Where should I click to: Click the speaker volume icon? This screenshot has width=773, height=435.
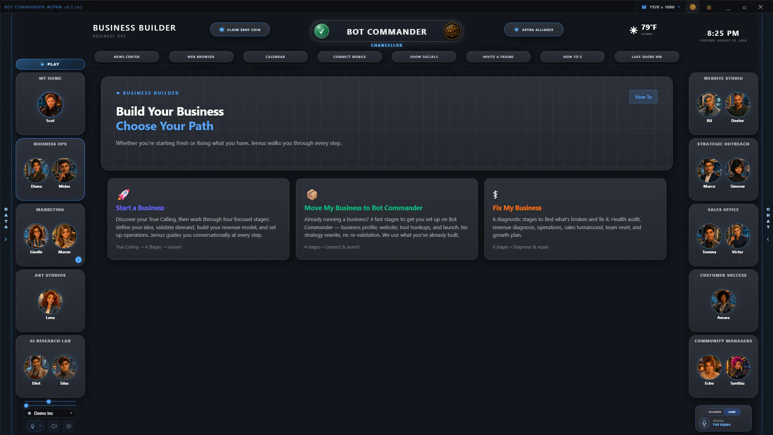coord(54,426)
